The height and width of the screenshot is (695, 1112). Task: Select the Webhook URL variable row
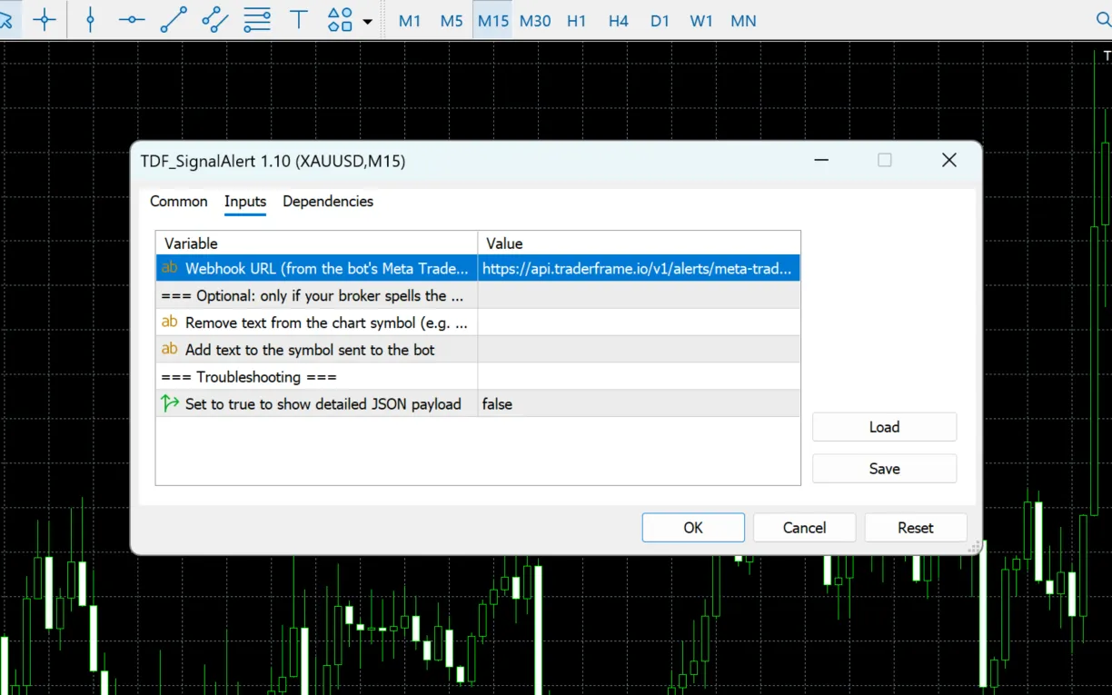(x=316, y=268)
